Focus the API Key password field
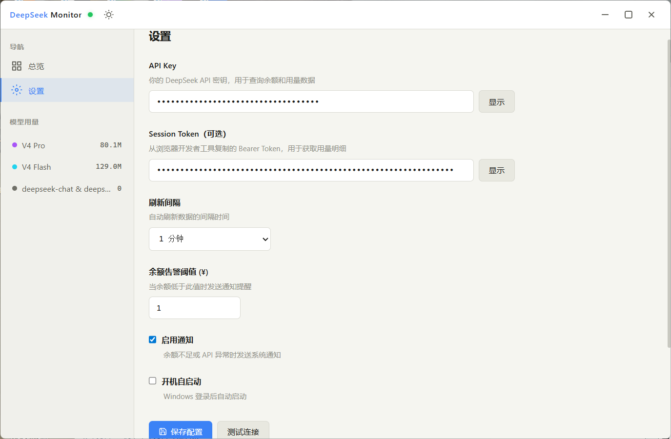Screen dimensions: 671x439 point(311,101)
